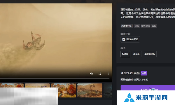Open video fullscreen mode
This screenshot has width=175, height=105.
tap(100, 73)
